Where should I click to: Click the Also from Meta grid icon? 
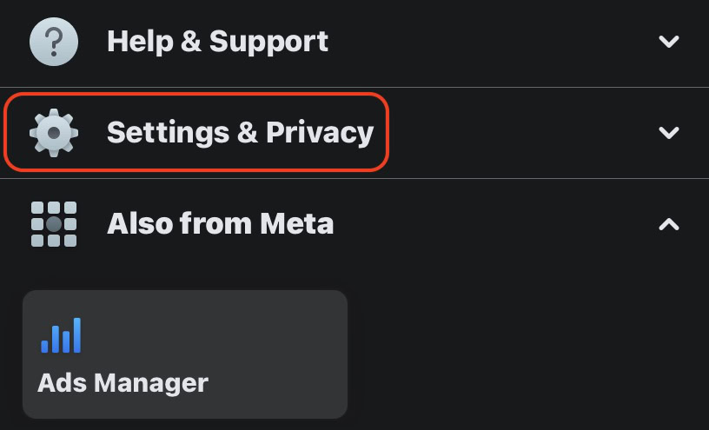54,224
